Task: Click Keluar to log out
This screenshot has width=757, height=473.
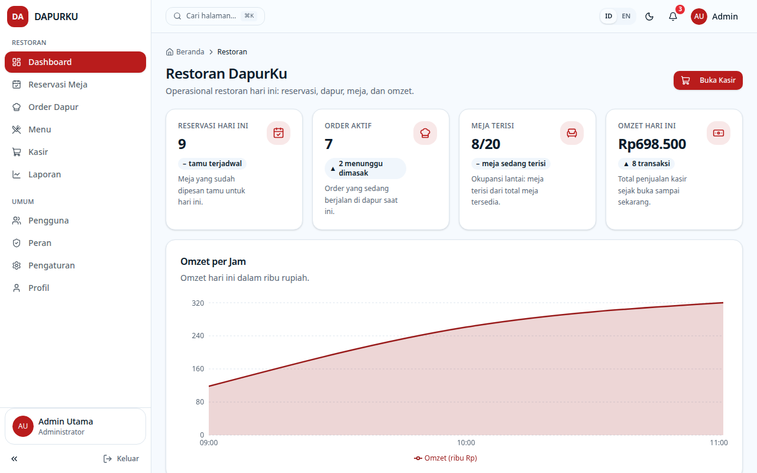Action: tap(121, 459)
